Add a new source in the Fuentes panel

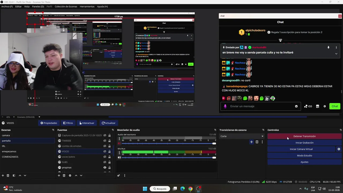click(59, 176)
